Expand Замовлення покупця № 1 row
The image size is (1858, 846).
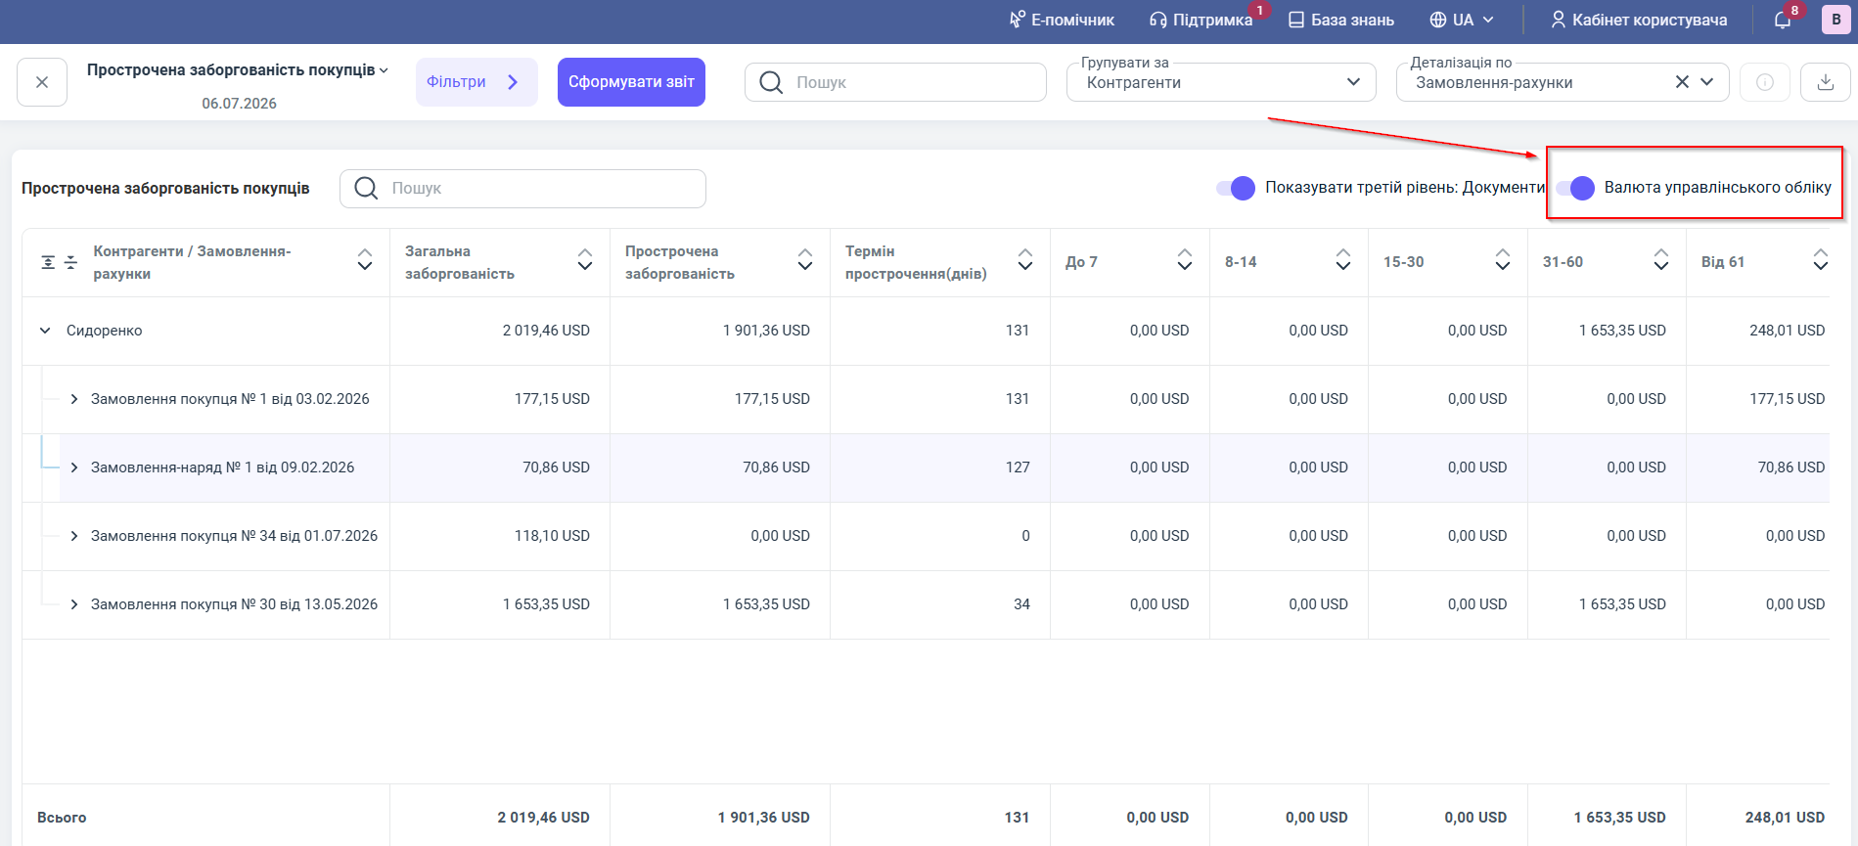click(74, 399)
